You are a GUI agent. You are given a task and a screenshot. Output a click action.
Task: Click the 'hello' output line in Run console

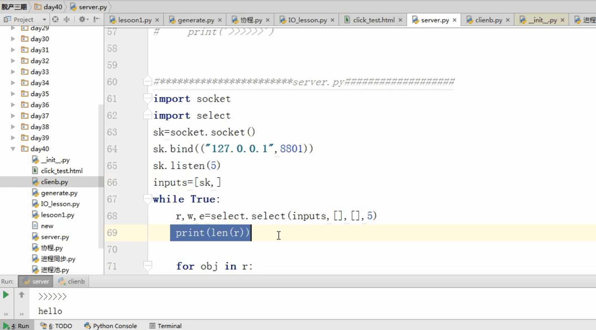click(50, 311)
